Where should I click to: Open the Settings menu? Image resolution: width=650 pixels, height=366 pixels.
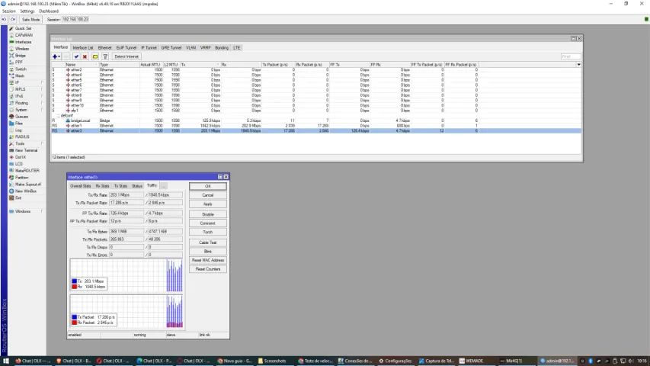pos(27,11)
